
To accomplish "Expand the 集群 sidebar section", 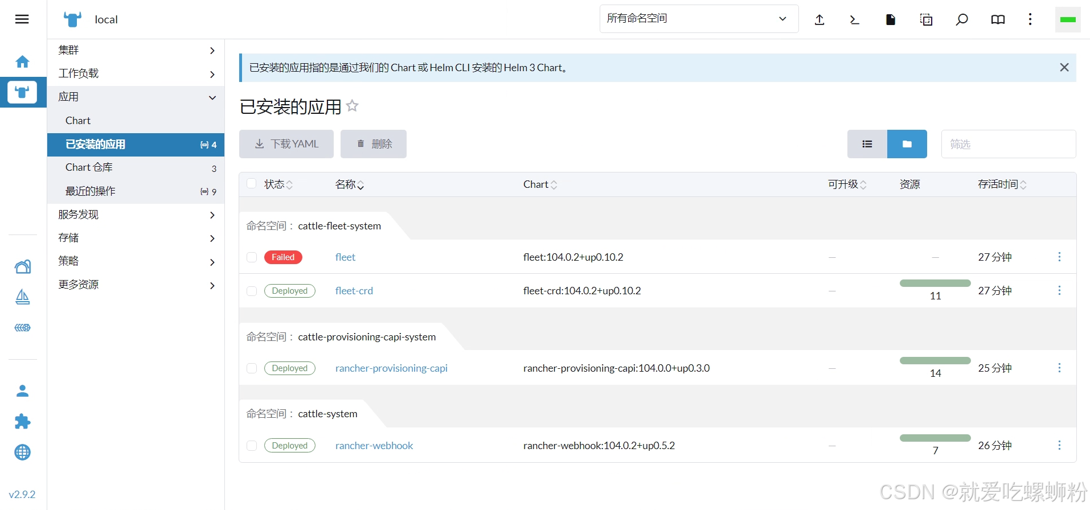I will point(136,50).
